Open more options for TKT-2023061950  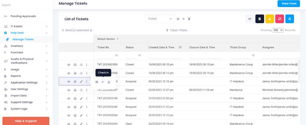[x=87, y=65]
